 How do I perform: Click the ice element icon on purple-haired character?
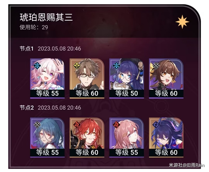[x=117, y=66]
